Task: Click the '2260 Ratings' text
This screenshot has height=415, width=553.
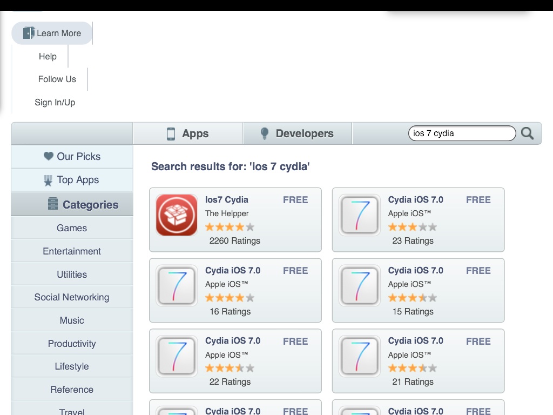Action: tap(234, 240)
